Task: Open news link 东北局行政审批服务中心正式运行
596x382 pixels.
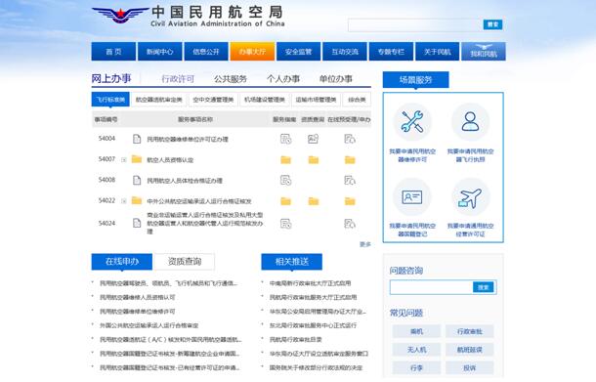Action: pyautogui.click(x=314, y=325)
